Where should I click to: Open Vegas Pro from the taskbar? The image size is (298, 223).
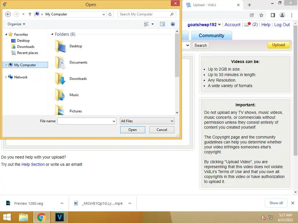[59, 217]
